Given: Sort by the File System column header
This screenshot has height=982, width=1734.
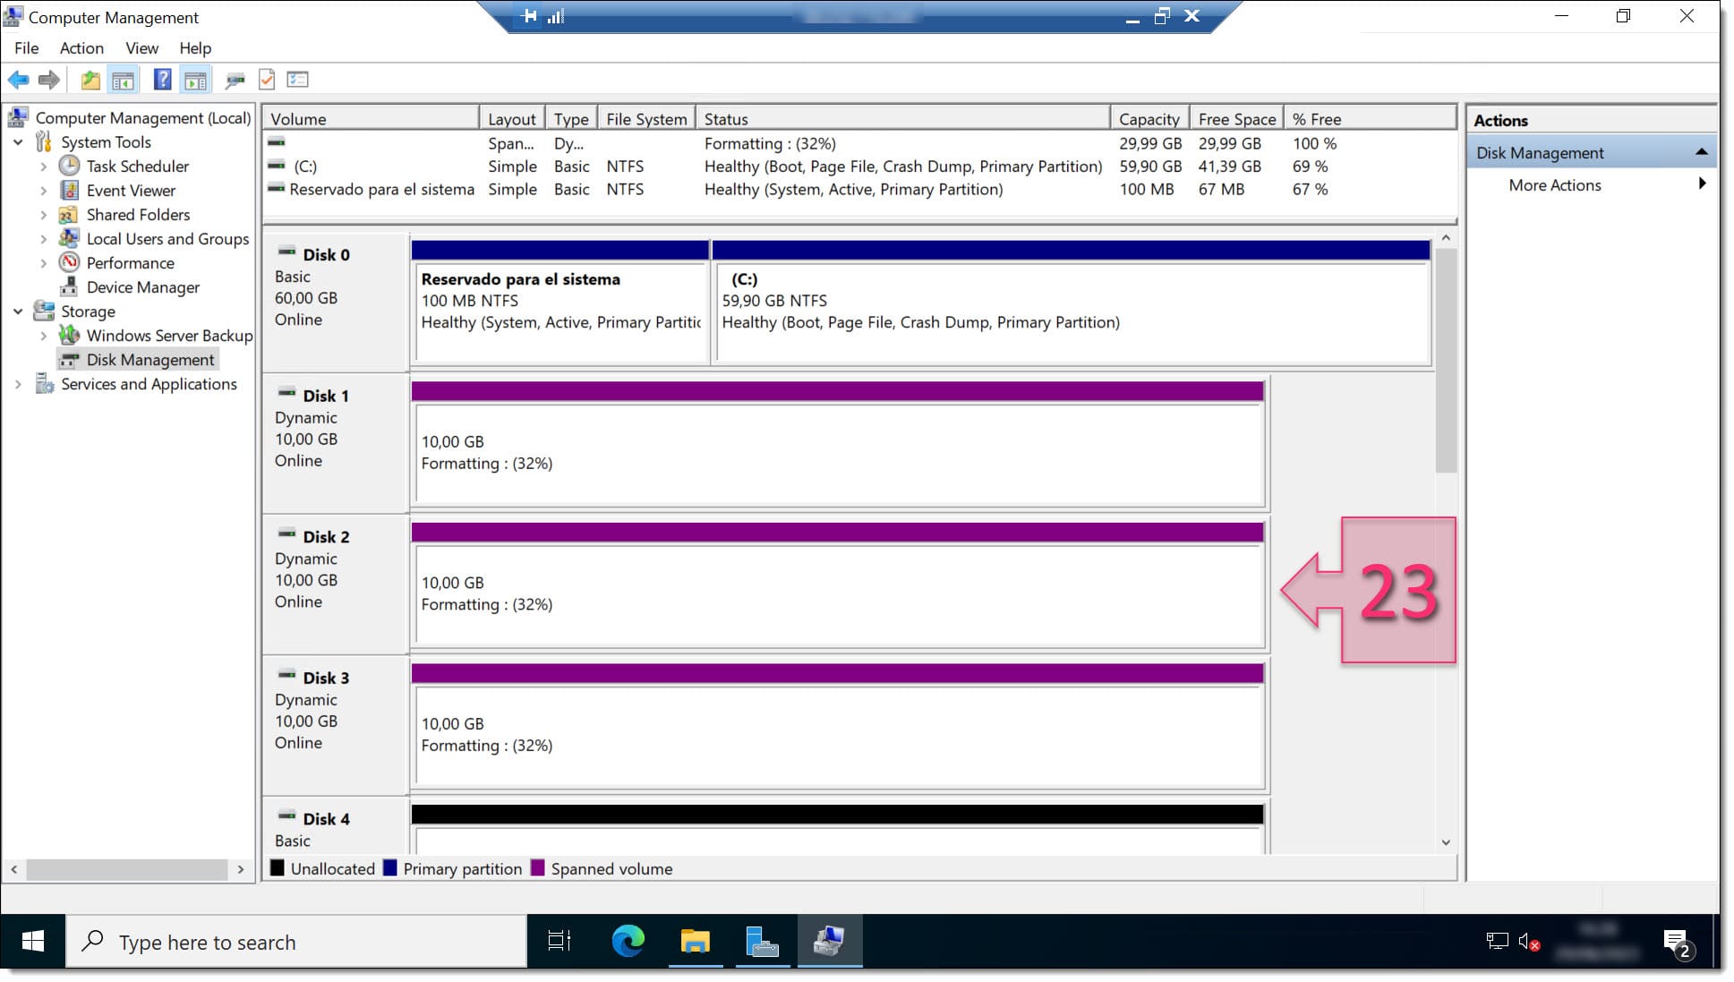Looking at the screenshot, I should coord(646,119).
